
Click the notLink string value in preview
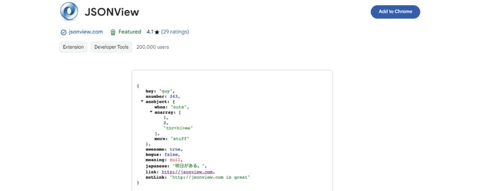pyautogui.click(x=210, y=177)
